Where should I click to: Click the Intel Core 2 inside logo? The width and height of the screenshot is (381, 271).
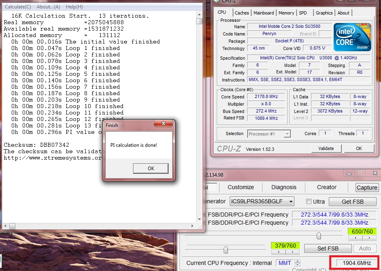click(x=352, y=37)
